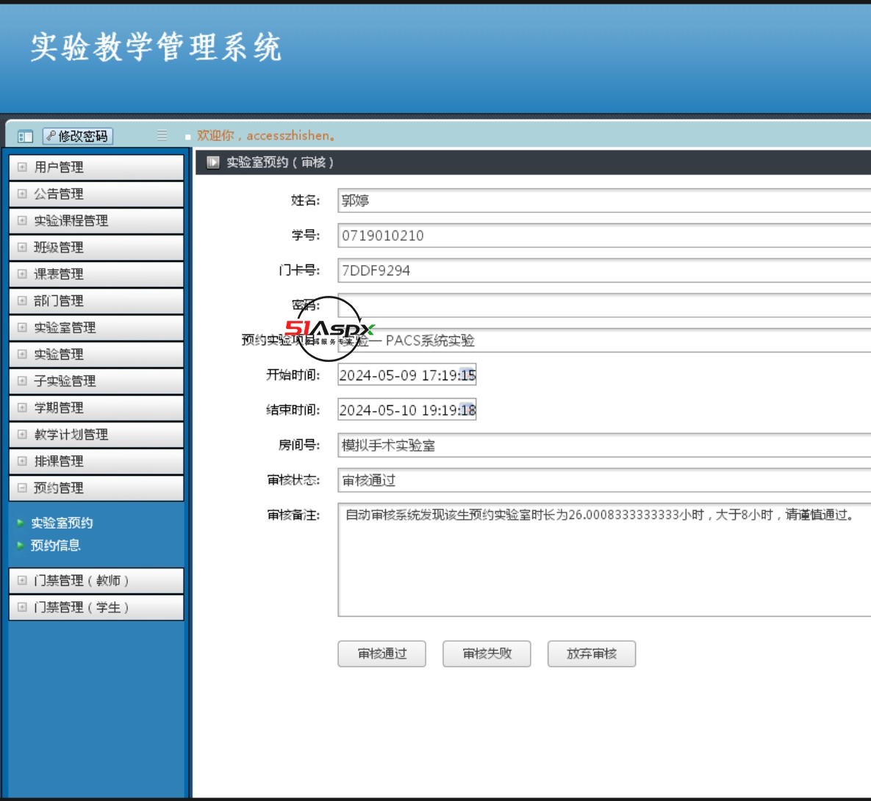
Task: Expand the 课表管理 plus icon
Action: coord(22,273)
